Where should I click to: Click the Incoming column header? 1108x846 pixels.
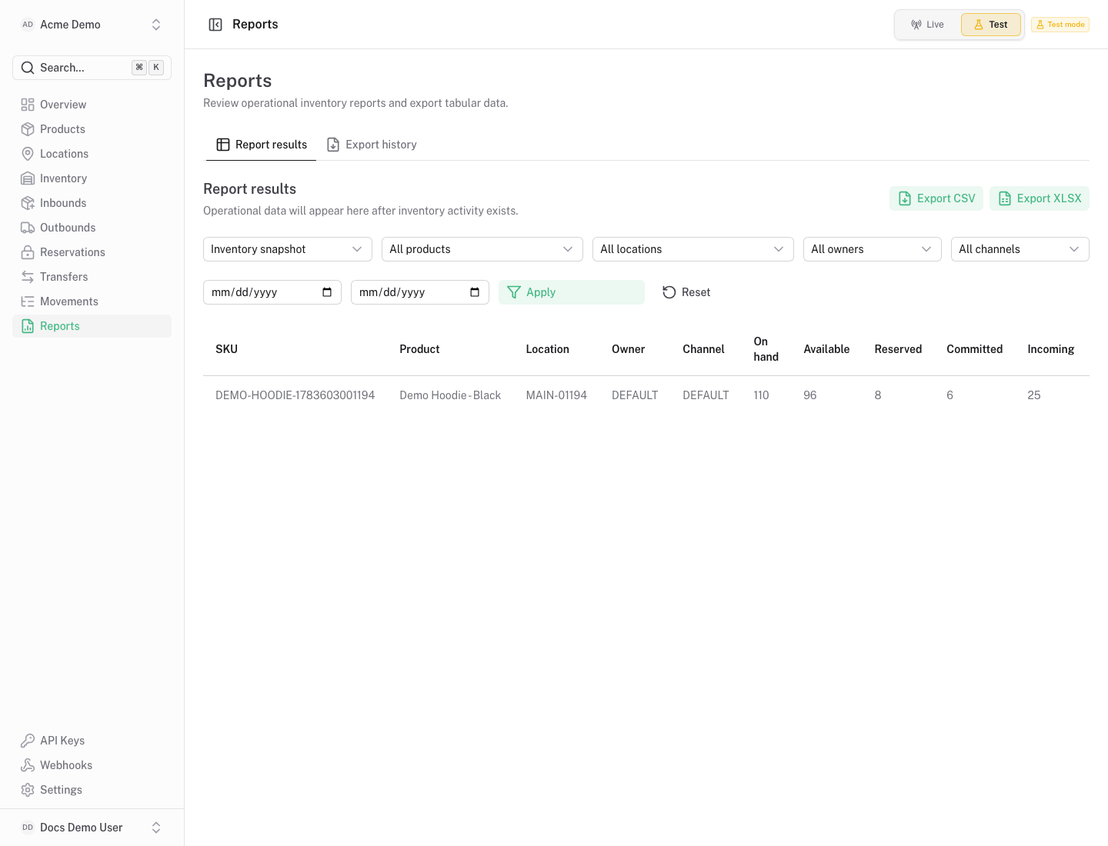tap(1050, 349)
